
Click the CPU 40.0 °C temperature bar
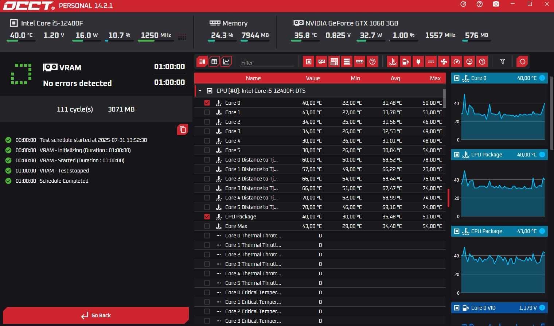tap(21, 41)
